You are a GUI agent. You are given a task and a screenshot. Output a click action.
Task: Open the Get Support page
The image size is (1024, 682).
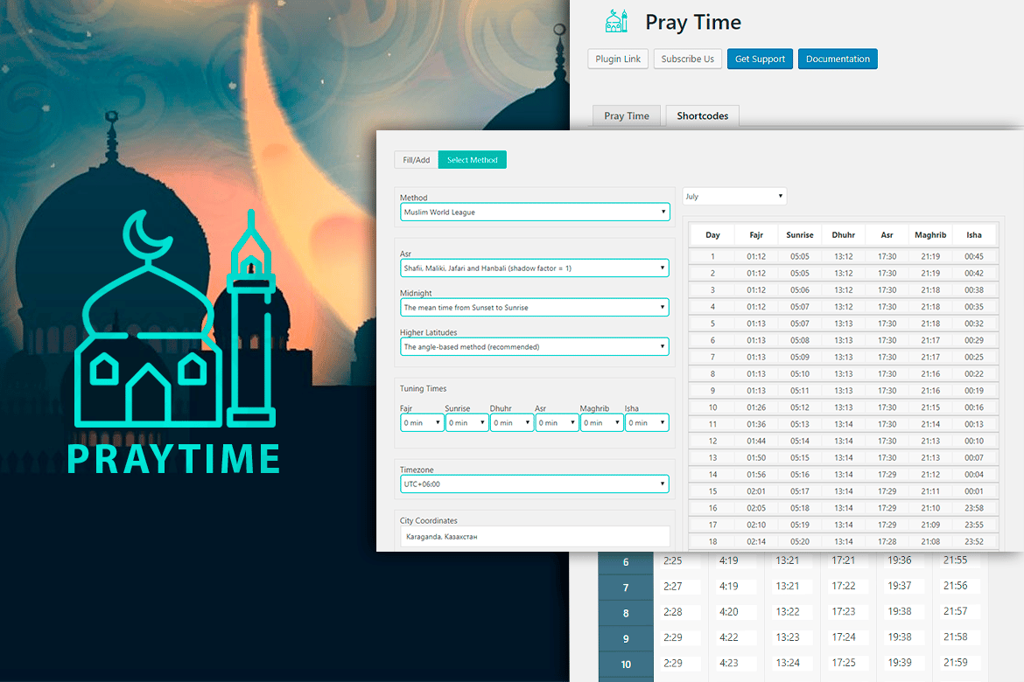760,59
